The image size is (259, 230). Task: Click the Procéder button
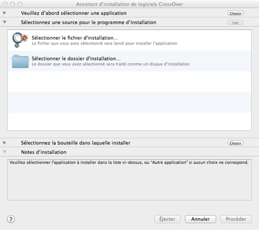click(x=236, y=219)
